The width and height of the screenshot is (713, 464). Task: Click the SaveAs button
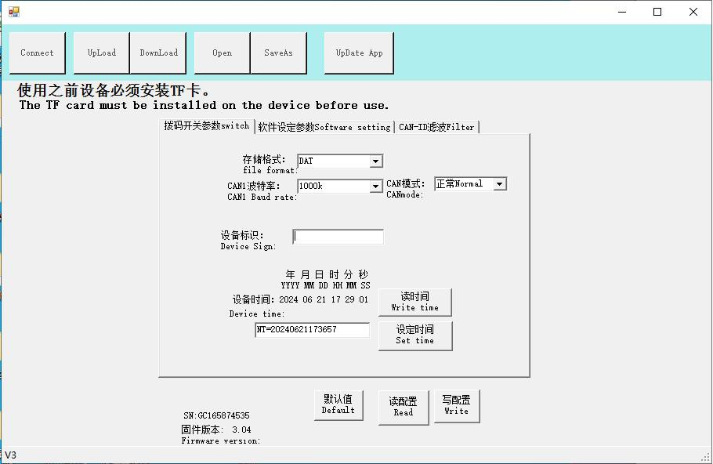[278, 53]
